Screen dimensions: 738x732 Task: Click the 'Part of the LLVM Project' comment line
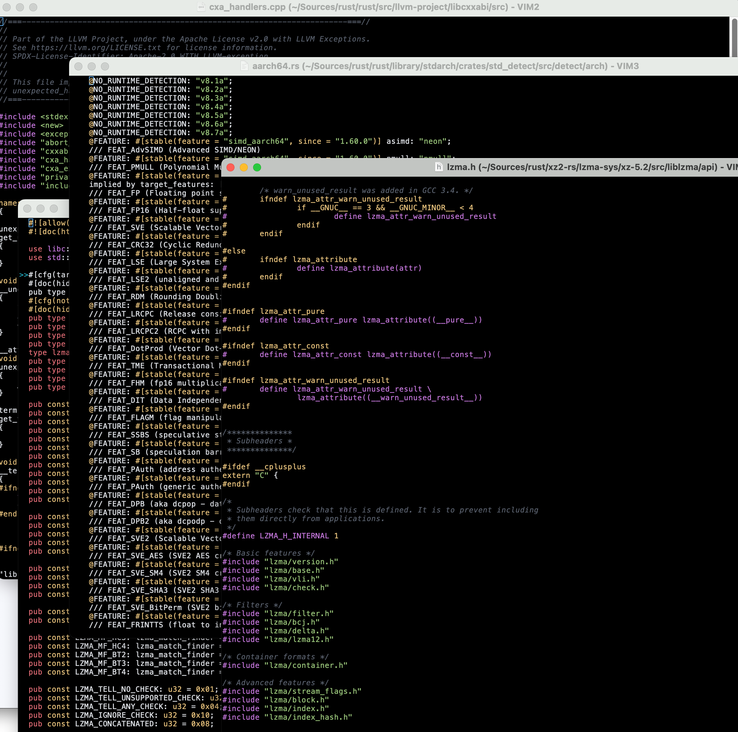[x=185, y=39]
